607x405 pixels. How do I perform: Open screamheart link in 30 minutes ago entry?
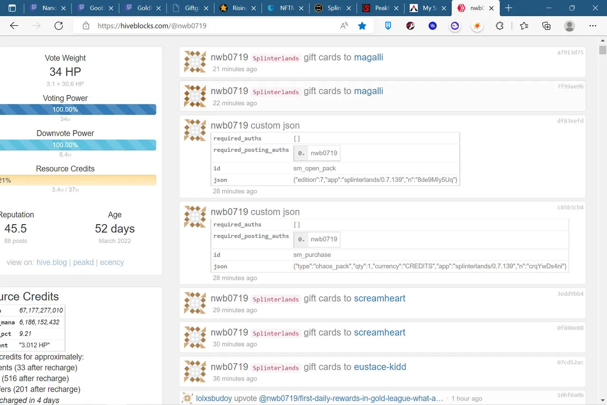[x=379, y=332]
